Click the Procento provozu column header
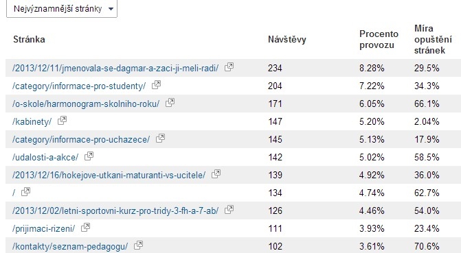461x253 pixels. (x=379, y=39)
